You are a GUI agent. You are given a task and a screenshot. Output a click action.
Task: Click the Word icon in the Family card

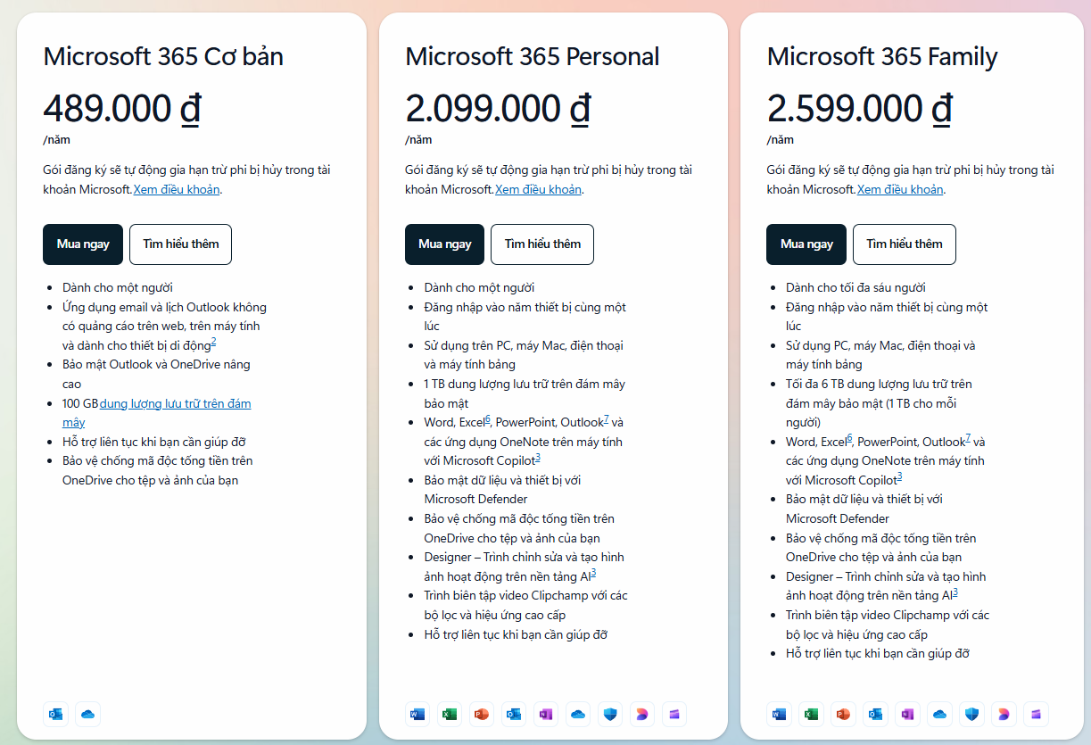click(x=779, y=714)
